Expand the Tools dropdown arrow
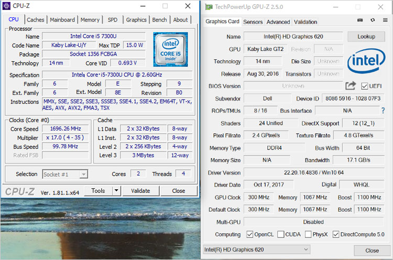 (116, 191)
